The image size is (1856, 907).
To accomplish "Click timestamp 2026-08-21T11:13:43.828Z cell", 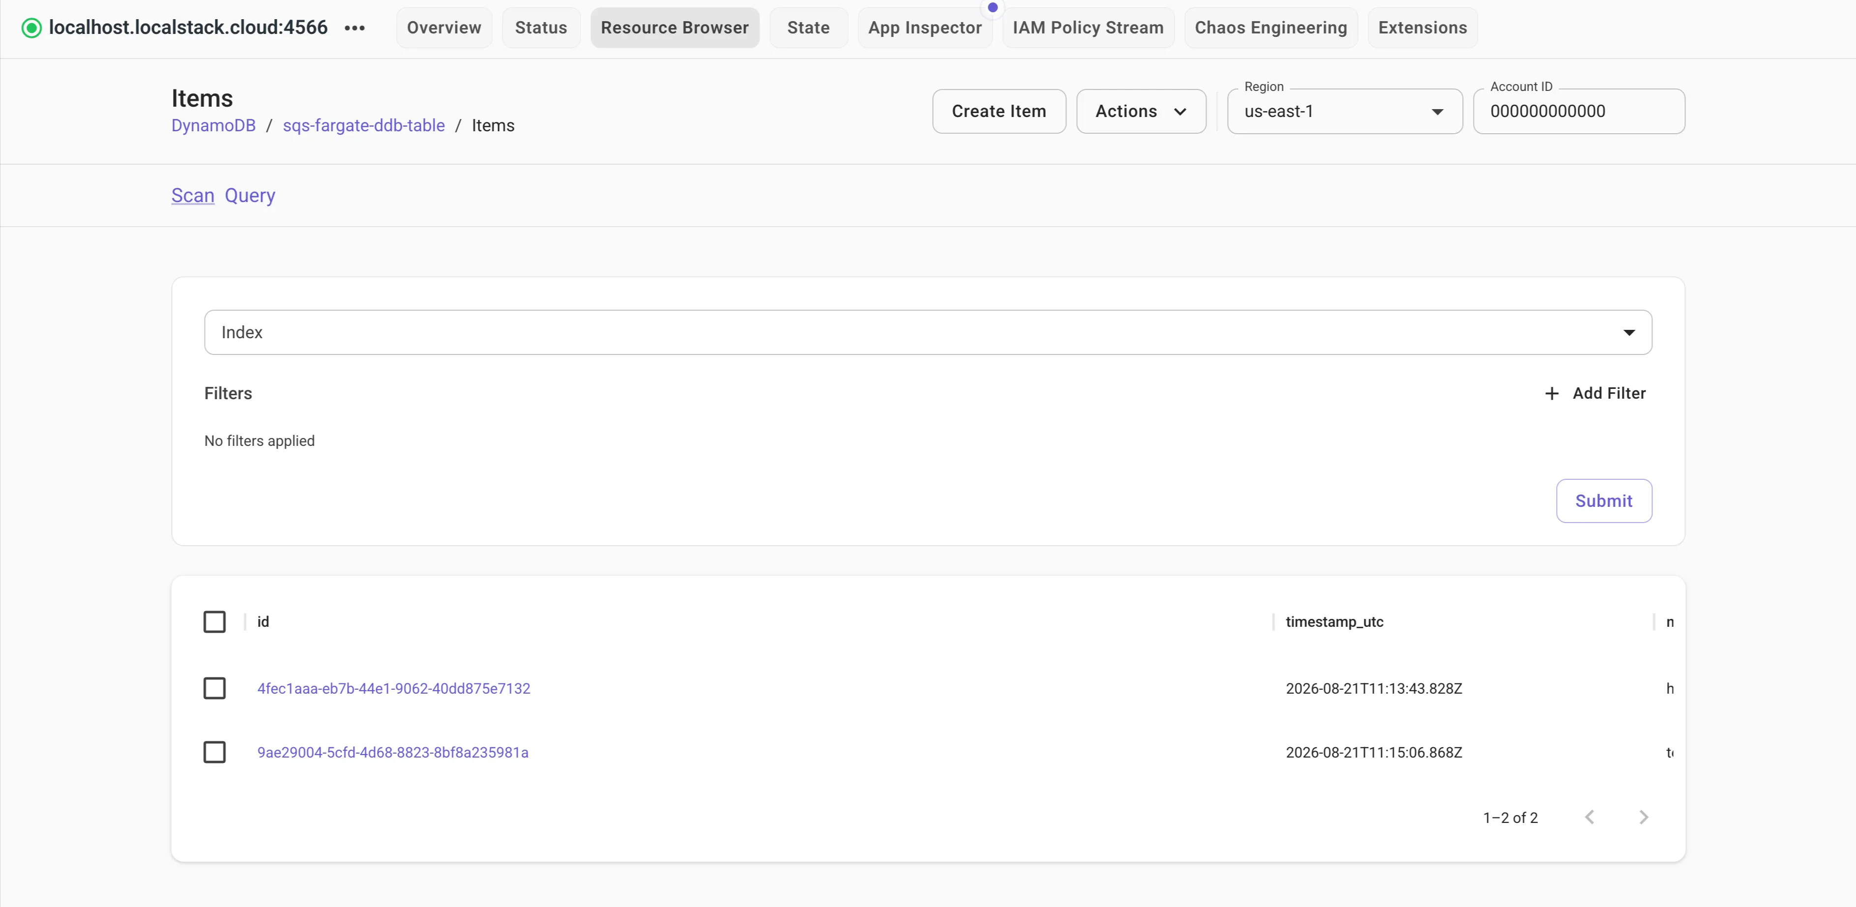I will pos(1374,689).
